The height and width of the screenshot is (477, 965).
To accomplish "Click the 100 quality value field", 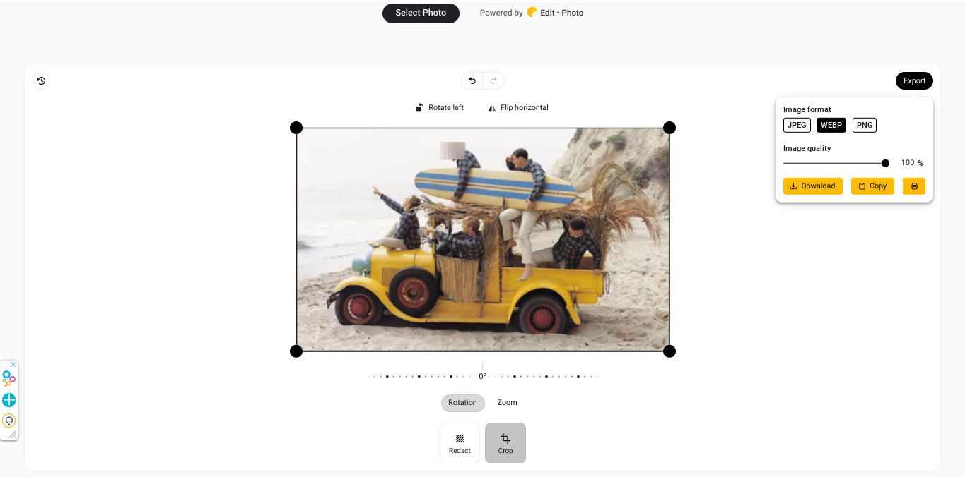I will click(x=907, y=163).
